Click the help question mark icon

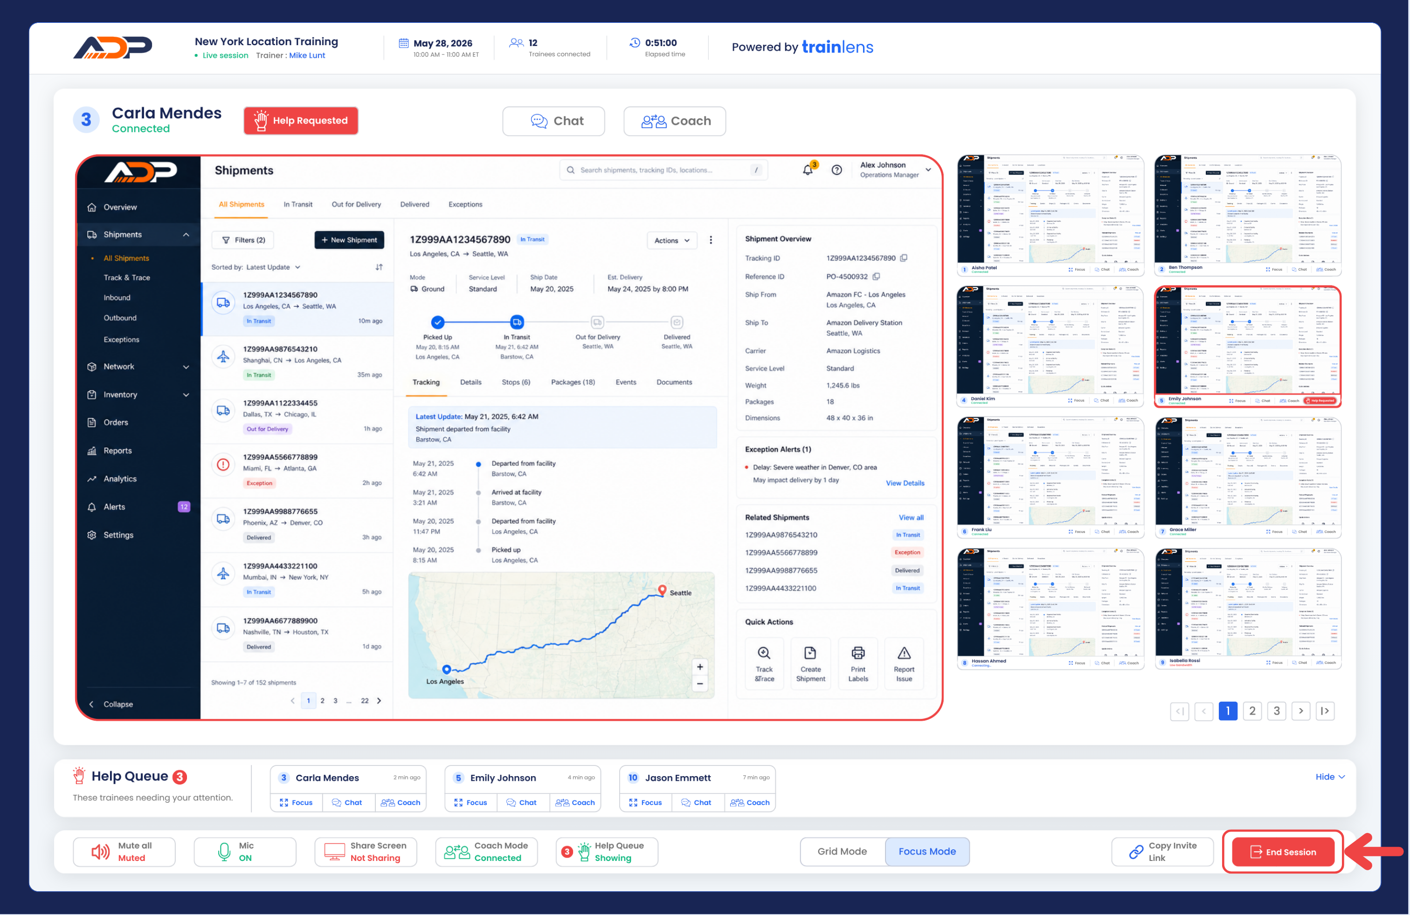point(836,170)
